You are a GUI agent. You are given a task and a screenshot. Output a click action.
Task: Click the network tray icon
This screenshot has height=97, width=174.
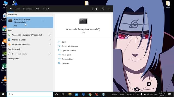pyautogui.click(x=148, y=94)
